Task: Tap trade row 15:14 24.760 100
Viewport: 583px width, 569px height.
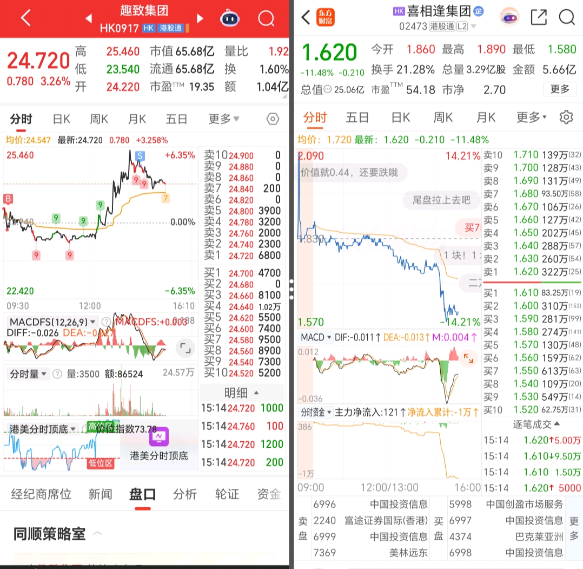Action: pos(242,426)
